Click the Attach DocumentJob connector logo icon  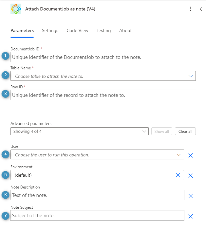point(16,9)
